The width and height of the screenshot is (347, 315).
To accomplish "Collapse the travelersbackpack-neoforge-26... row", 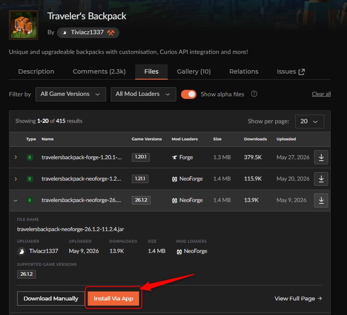I will 15,200.
